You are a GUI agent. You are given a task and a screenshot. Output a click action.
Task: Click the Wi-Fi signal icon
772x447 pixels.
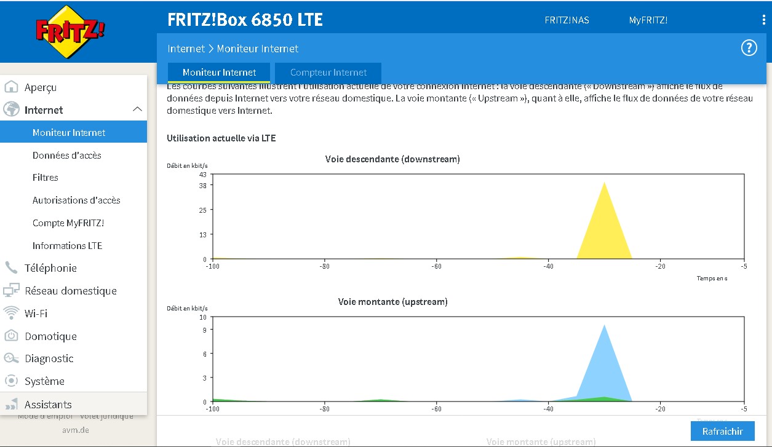click(x=11, y=313)
